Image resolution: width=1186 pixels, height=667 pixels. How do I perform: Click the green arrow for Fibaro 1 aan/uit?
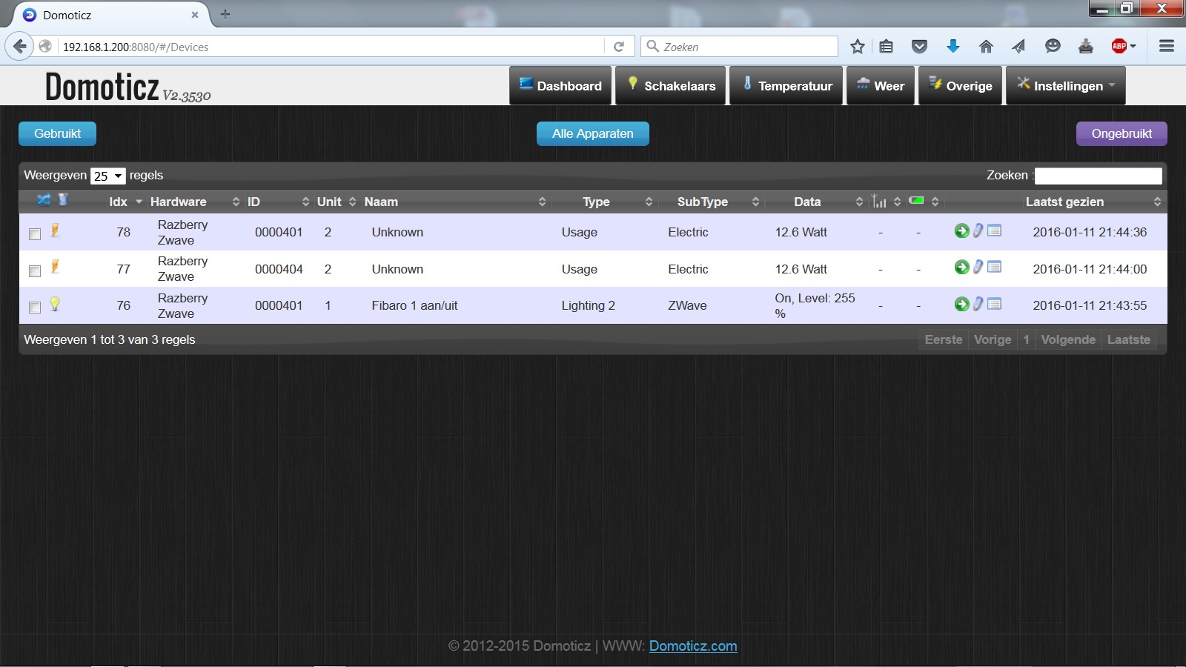[x=961, y=304]
